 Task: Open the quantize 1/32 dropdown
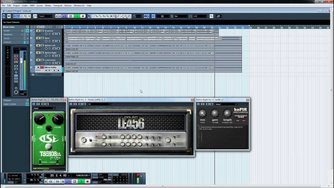point(200,16)
